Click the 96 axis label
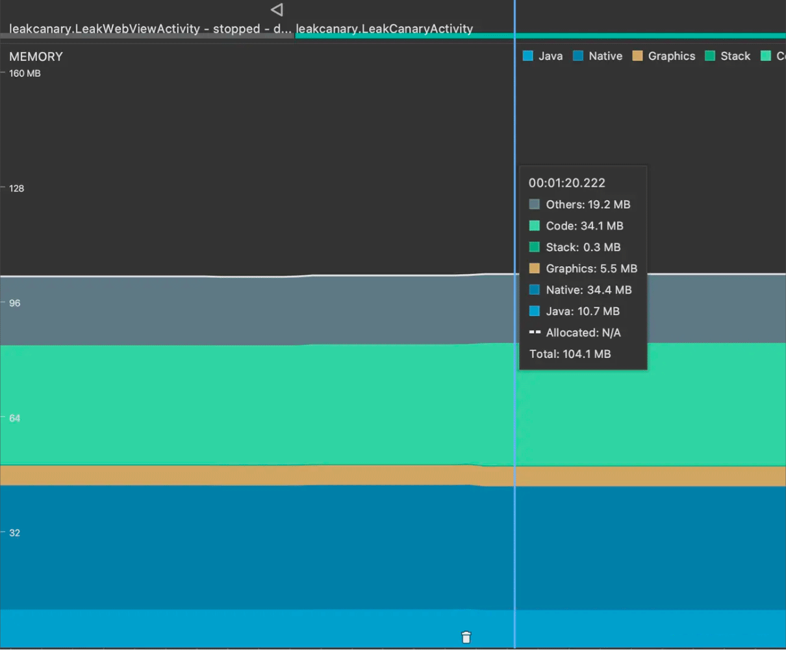The height and width of the screenshot is (650, 786). [14, 303]
